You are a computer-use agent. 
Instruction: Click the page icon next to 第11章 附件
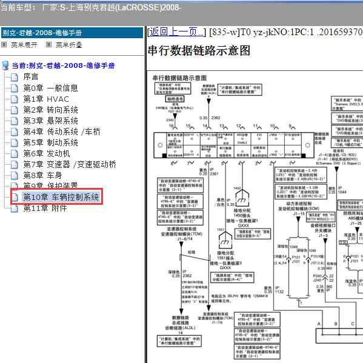[15, 208]
